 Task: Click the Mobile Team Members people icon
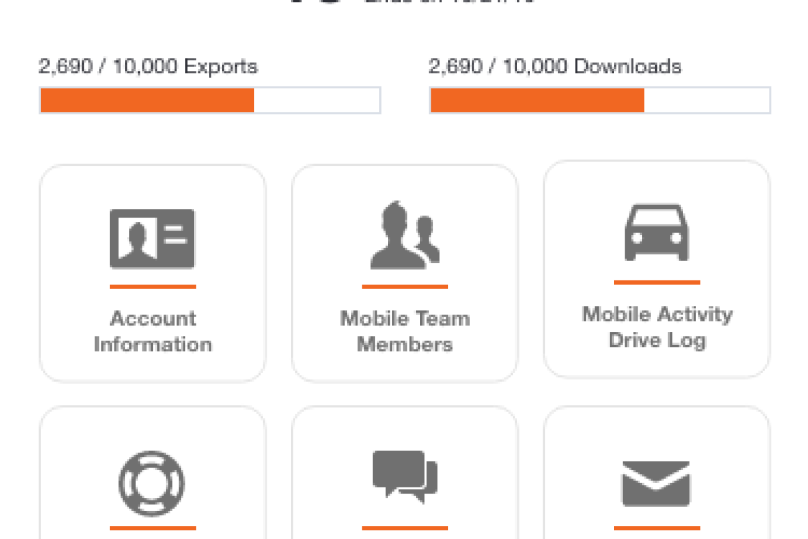(405, 236)
